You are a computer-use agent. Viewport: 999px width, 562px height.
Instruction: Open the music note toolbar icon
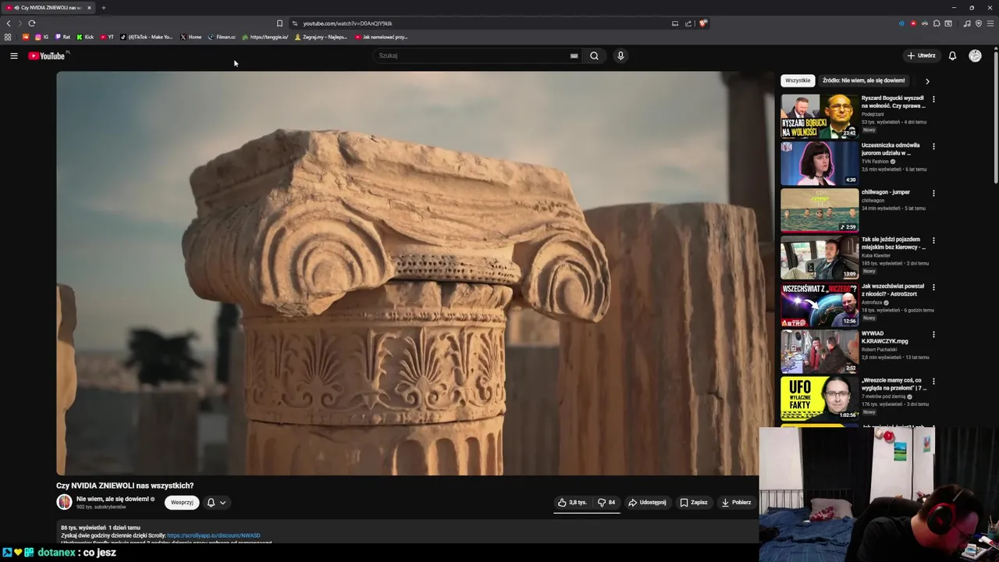(x=967, y=23)
